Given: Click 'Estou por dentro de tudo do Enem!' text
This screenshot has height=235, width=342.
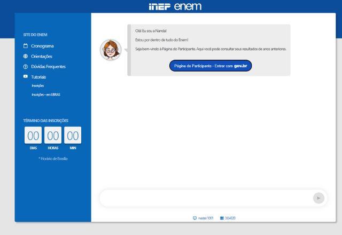Looking at the screenshot, I should point(161,40).
